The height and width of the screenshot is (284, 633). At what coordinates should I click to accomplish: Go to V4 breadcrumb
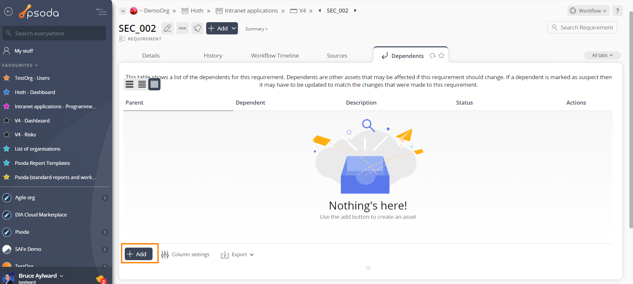[x=298, y=11]
